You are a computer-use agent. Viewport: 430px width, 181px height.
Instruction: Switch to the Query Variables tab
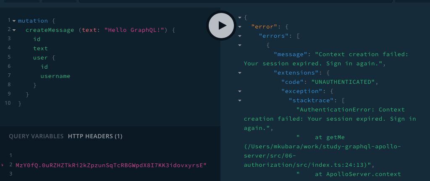(x=36, y=136)
